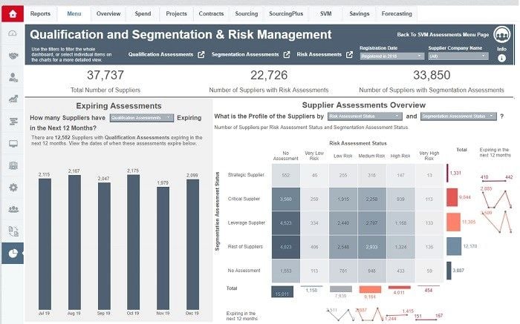Screen dimensions: 520x324
Task: Open the Segmentation Assessments link
Action: point(245,55)
